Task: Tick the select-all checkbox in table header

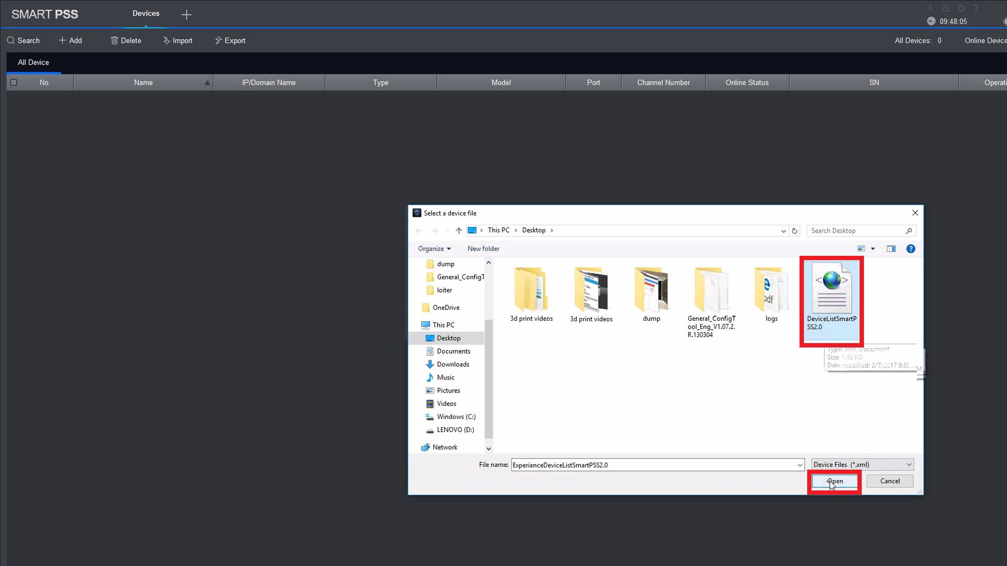Action: point(14,82)
